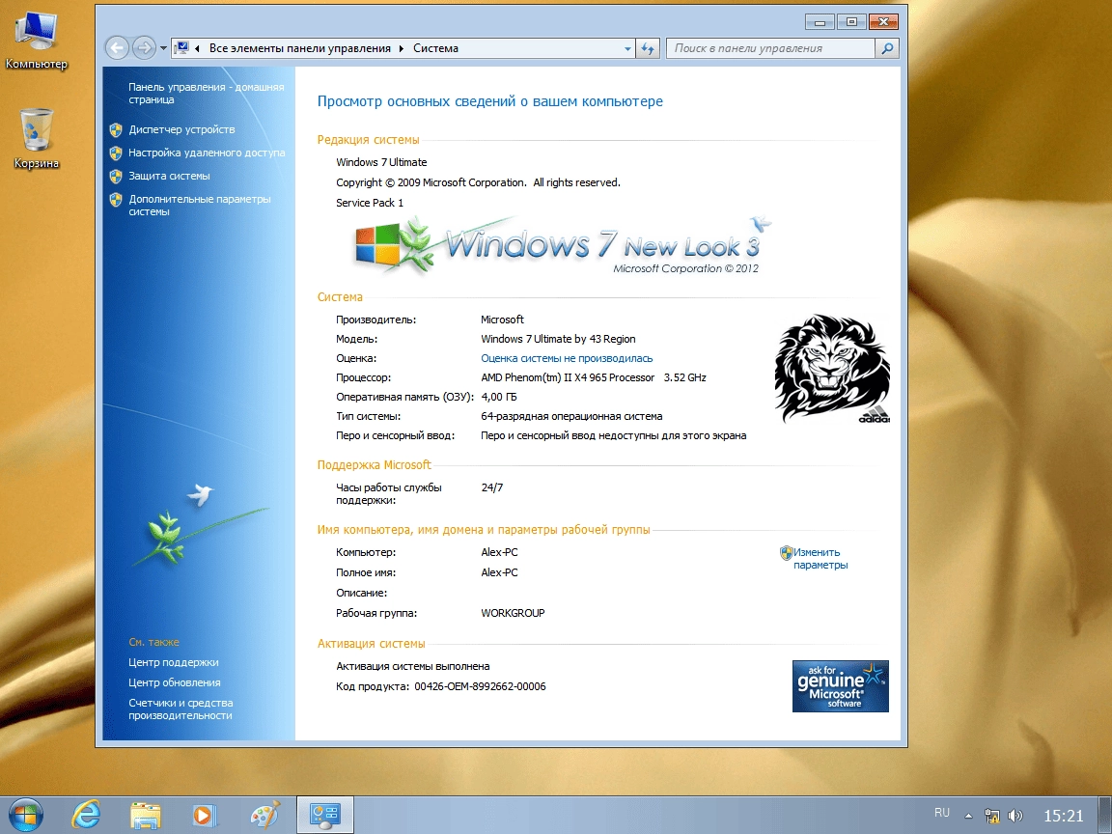Expand the chevron before Все элементы панели управления
1112x834 pixels.
coord(197,48)
